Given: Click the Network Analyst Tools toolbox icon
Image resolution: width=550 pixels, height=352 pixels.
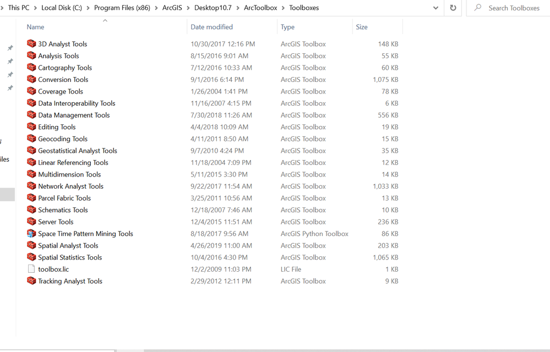Looking at the screenshot, I should 31,186.
